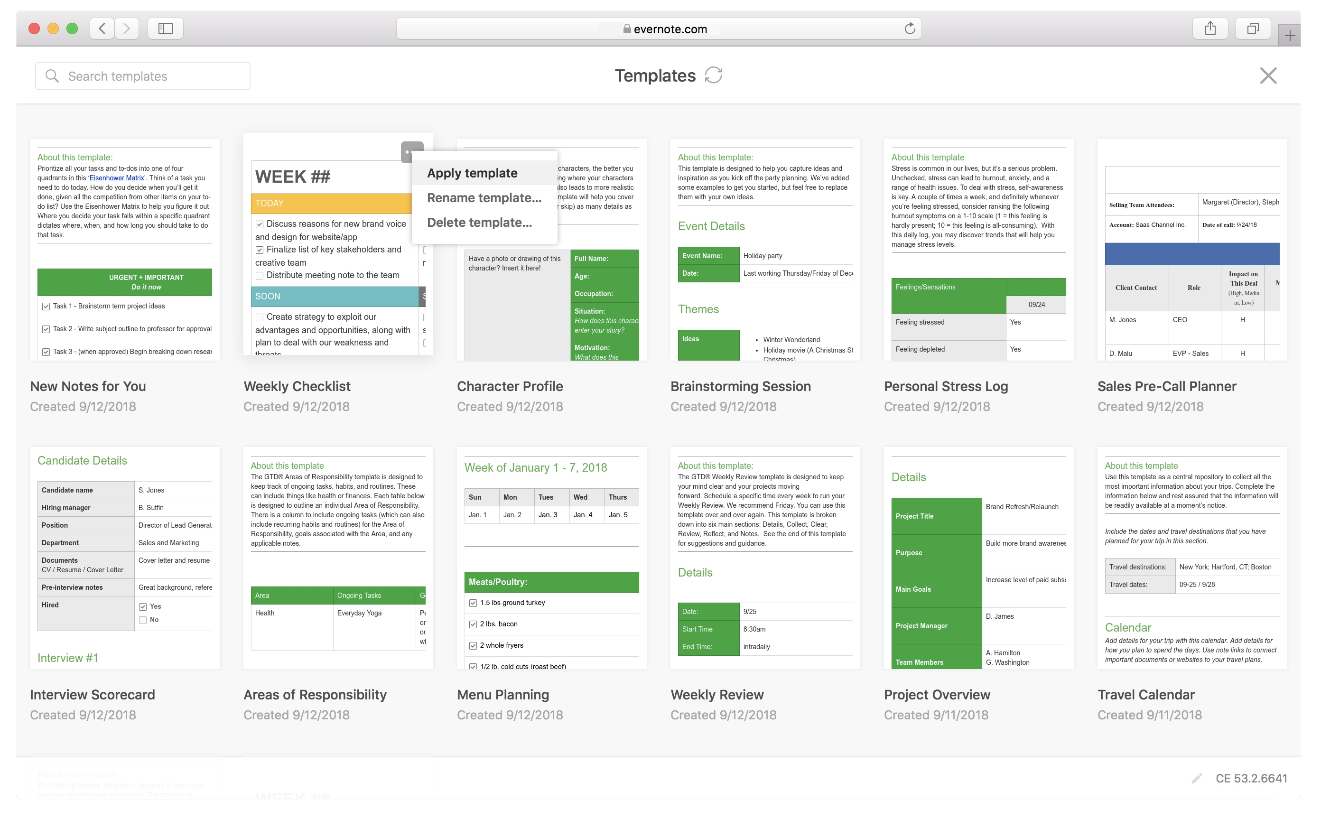Toggle task checkbox in Weekly Checklist template

click(x=260, y=223)
